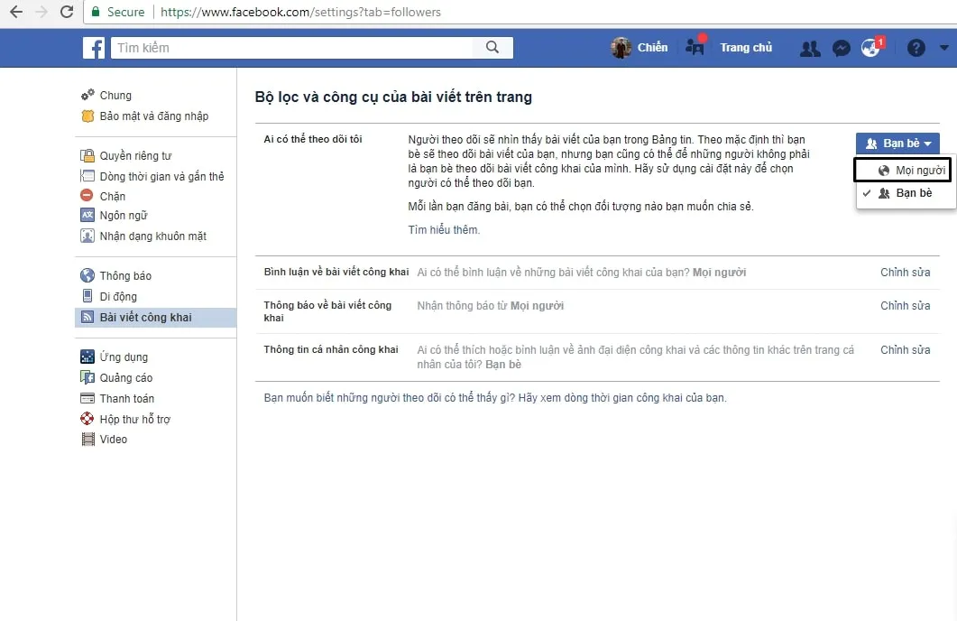Click inside the Tìm kiếm search field
The width and height of the screenshot is (957, 621).
(x=271, y=46)
